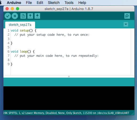Image resolution: width=137 pixels, height=120 pixels.
Task: Click the Verify checkmark button
Action: pyautogui.click(x=8, y=16)
